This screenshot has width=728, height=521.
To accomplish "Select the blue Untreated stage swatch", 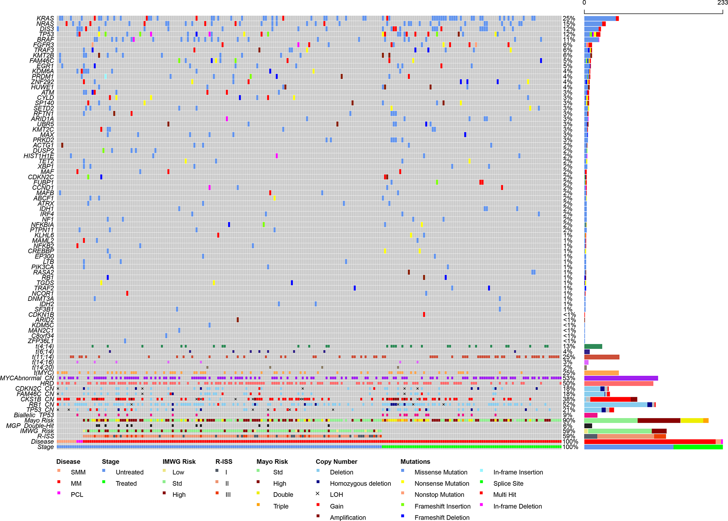I will coord(104,470).
